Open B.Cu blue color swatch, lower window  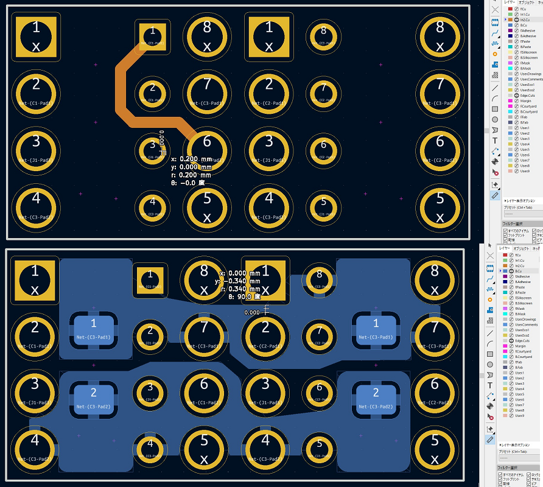505,272
